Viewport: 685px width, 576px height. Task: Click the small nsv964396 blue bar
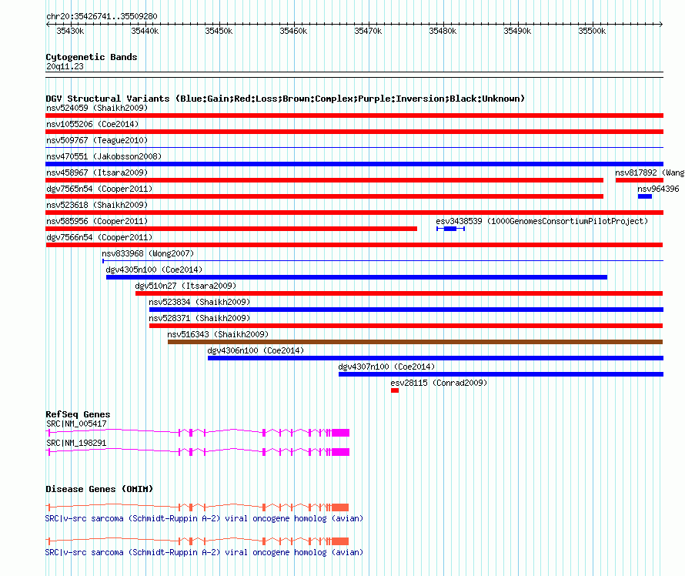click(645, 196)
